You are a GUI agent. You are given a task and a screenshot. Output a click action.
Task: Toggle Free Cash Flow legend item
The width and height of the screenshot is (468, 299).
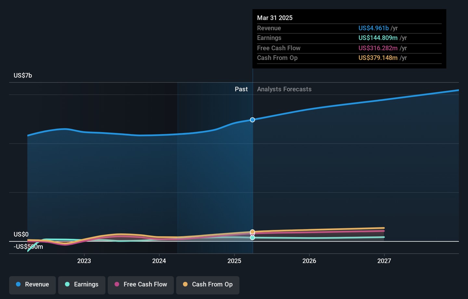click(141, 284)
